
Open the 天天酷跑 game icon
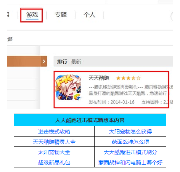click(x=68, y=87)
